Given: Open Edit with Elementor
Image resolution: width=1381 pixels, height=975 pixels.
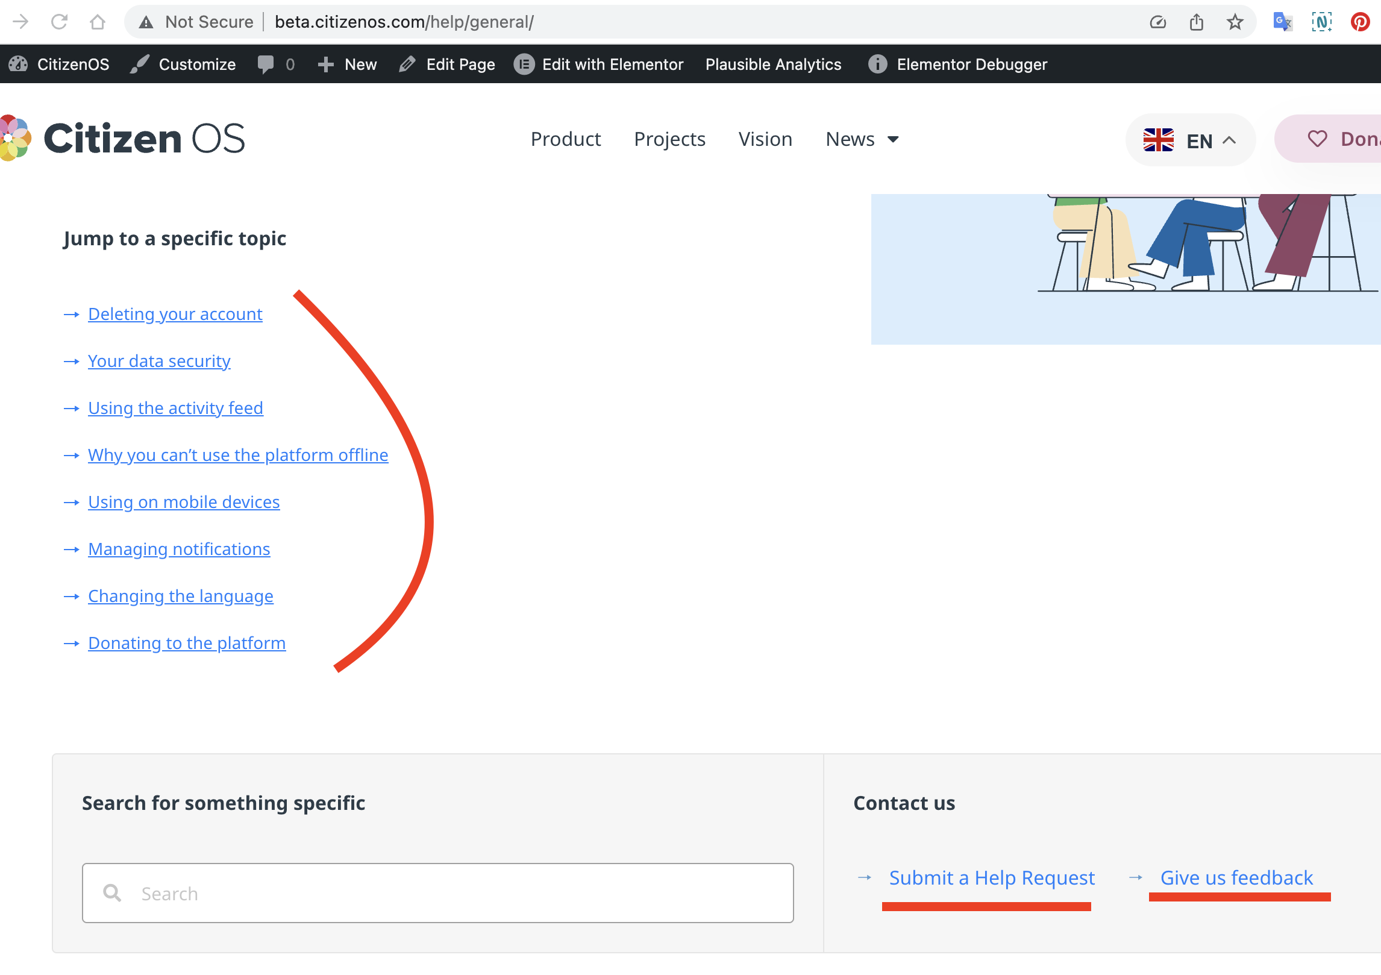Looking at the screenshot, I should click(x=598, y=64).
